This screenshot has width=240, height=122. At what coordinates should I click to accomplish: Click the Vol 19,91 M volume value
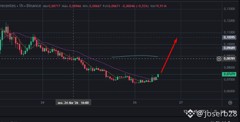coord(158,6)
